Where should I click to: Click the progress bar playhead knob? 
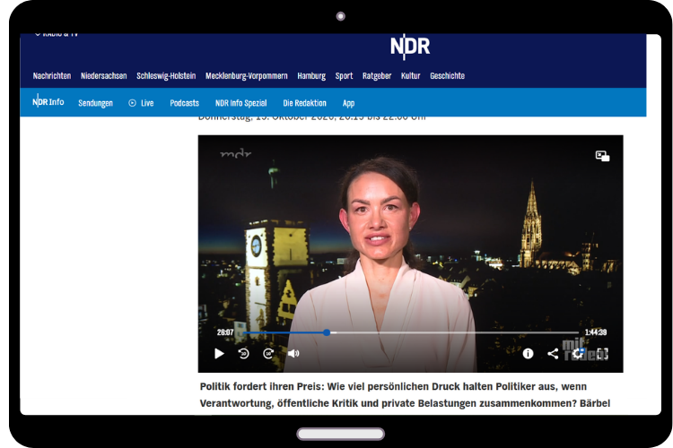tap(327, 332)
